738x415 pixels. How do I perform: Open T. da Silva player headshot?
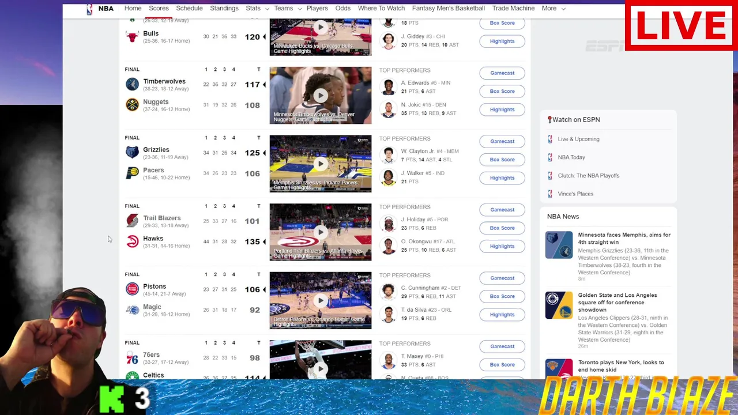tap(389, 314)
